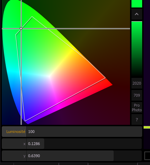Image resolution: width=150 pixels, height=165 pixels.
Task: Select the 709 gamut button
Action: [137, 95]
